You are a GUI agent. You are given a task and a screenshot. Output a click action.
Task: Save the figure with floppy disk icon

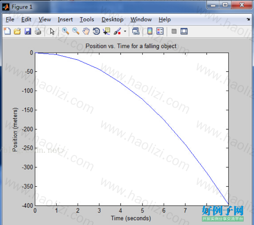tap(28, 31)
